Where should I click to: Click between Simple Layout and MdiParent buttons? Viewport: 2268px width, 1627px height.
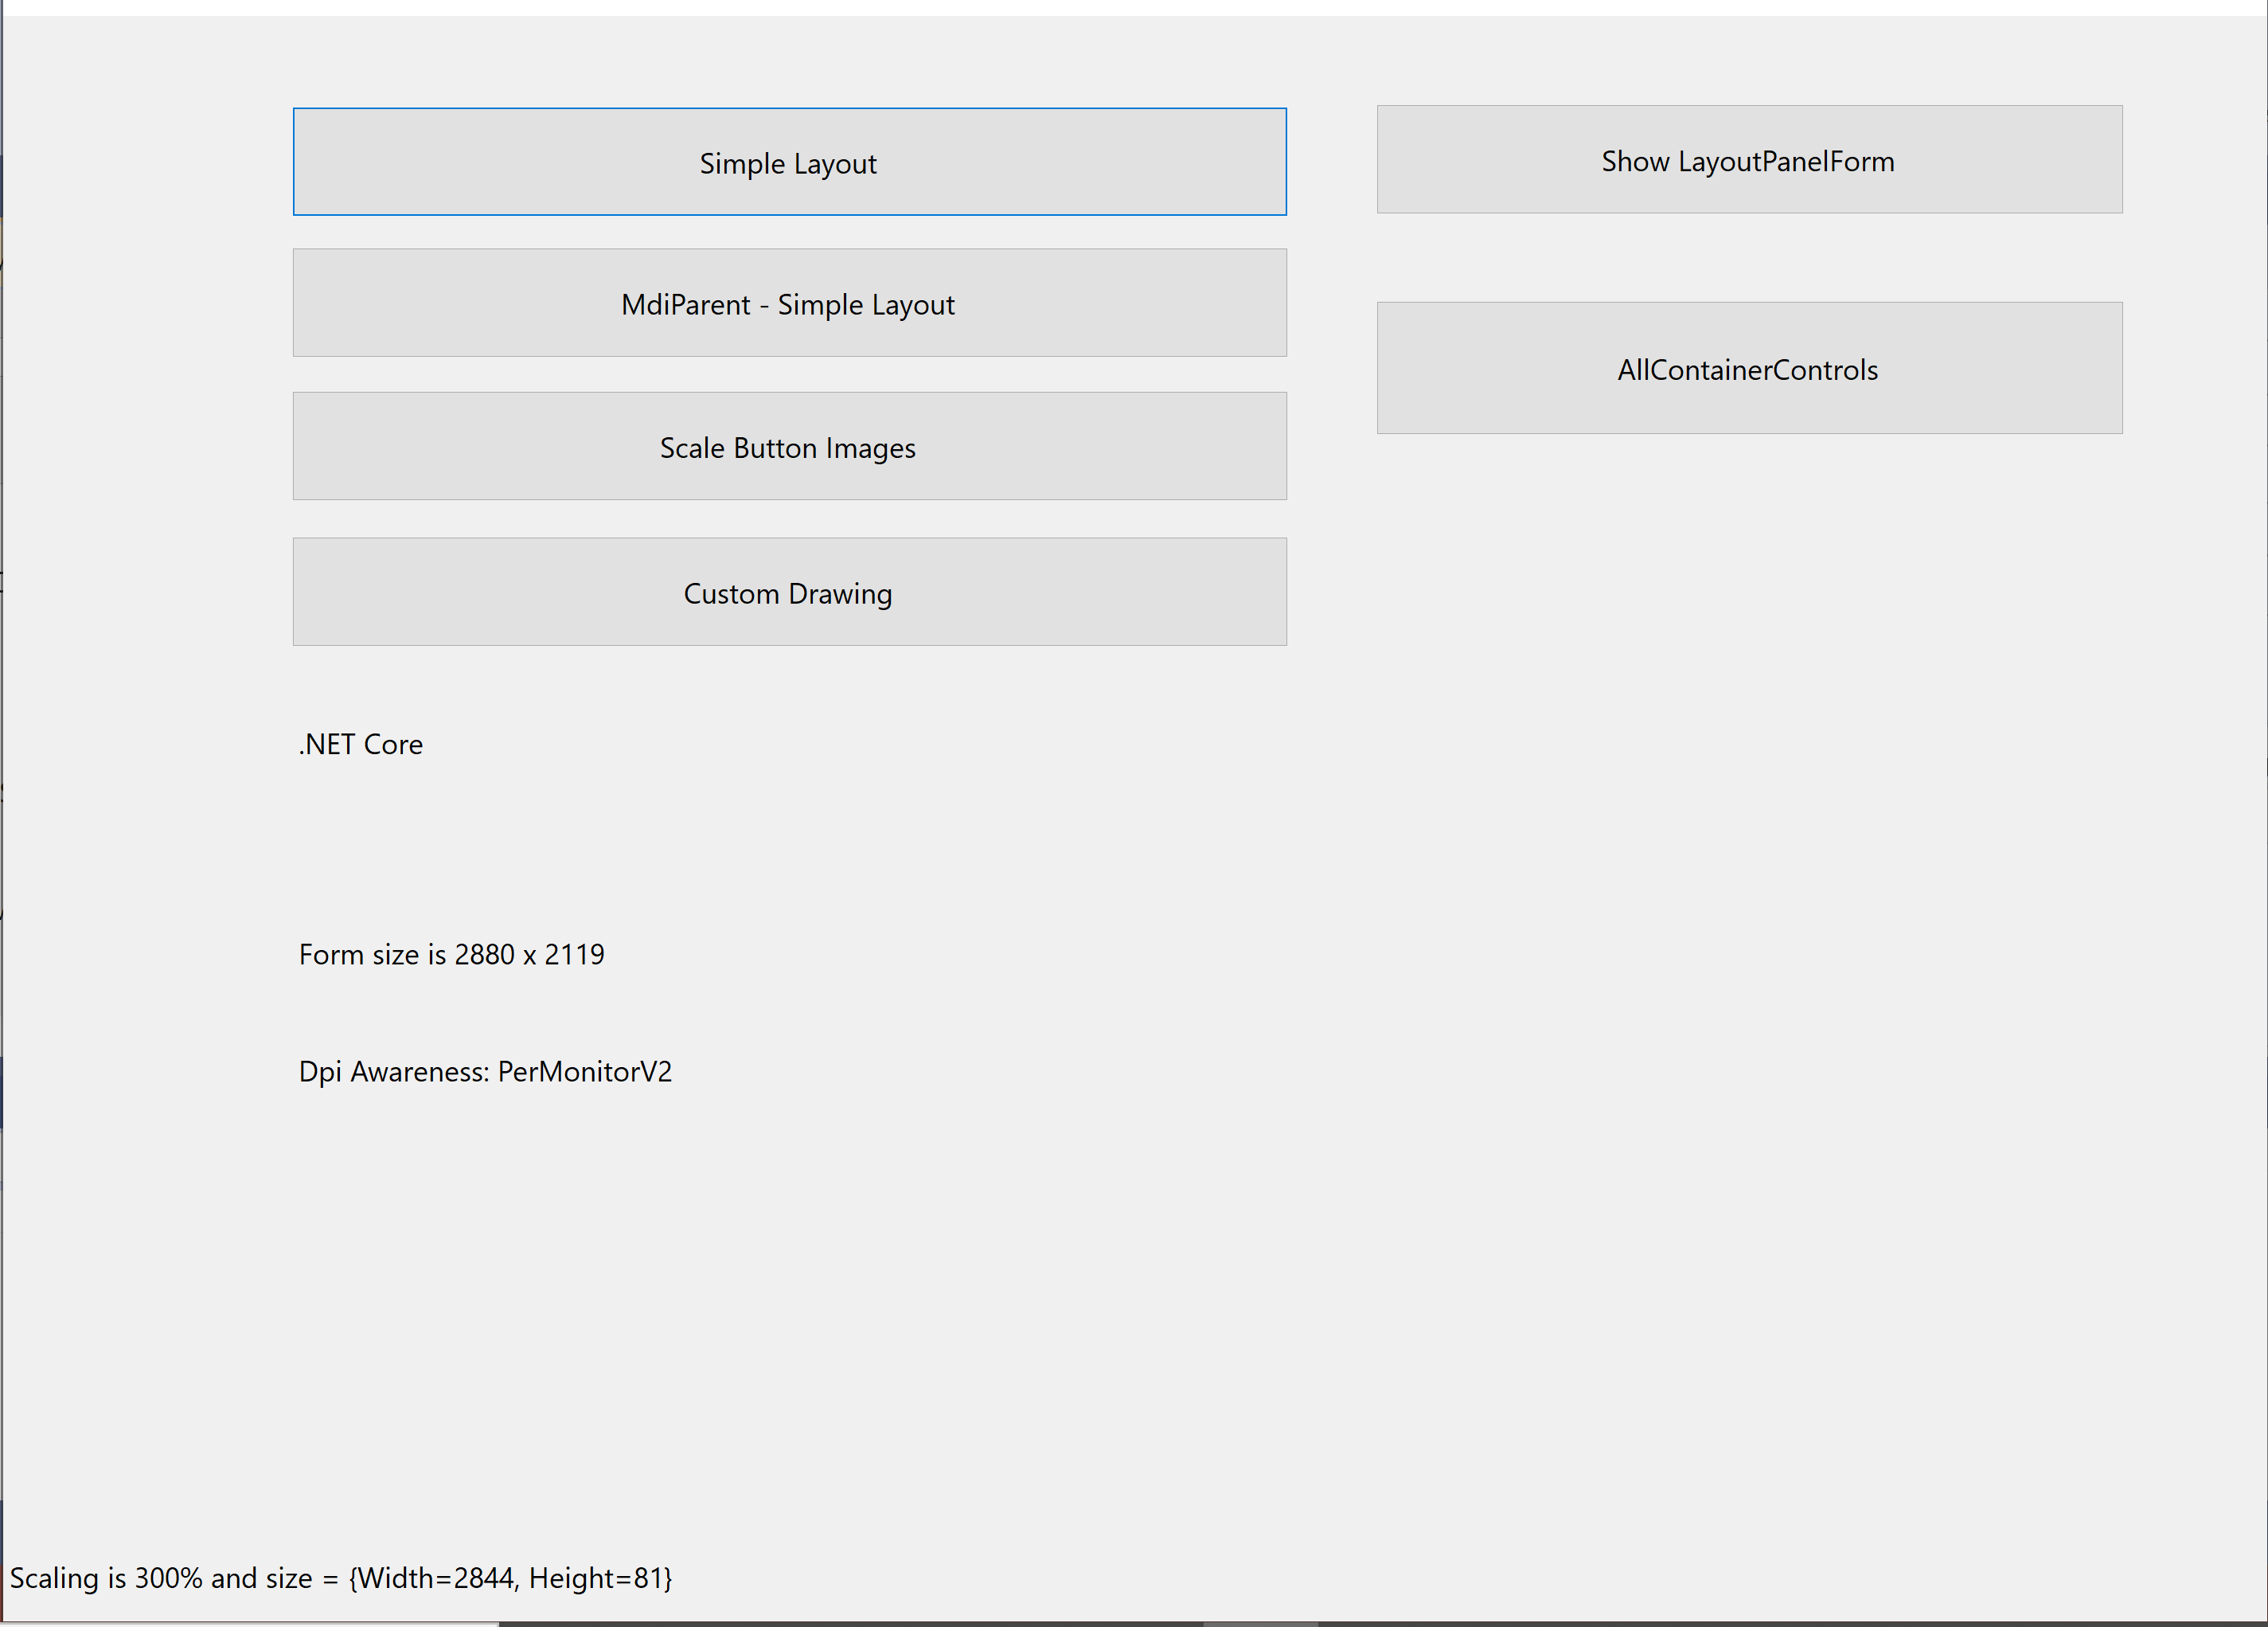pos(789,232)
